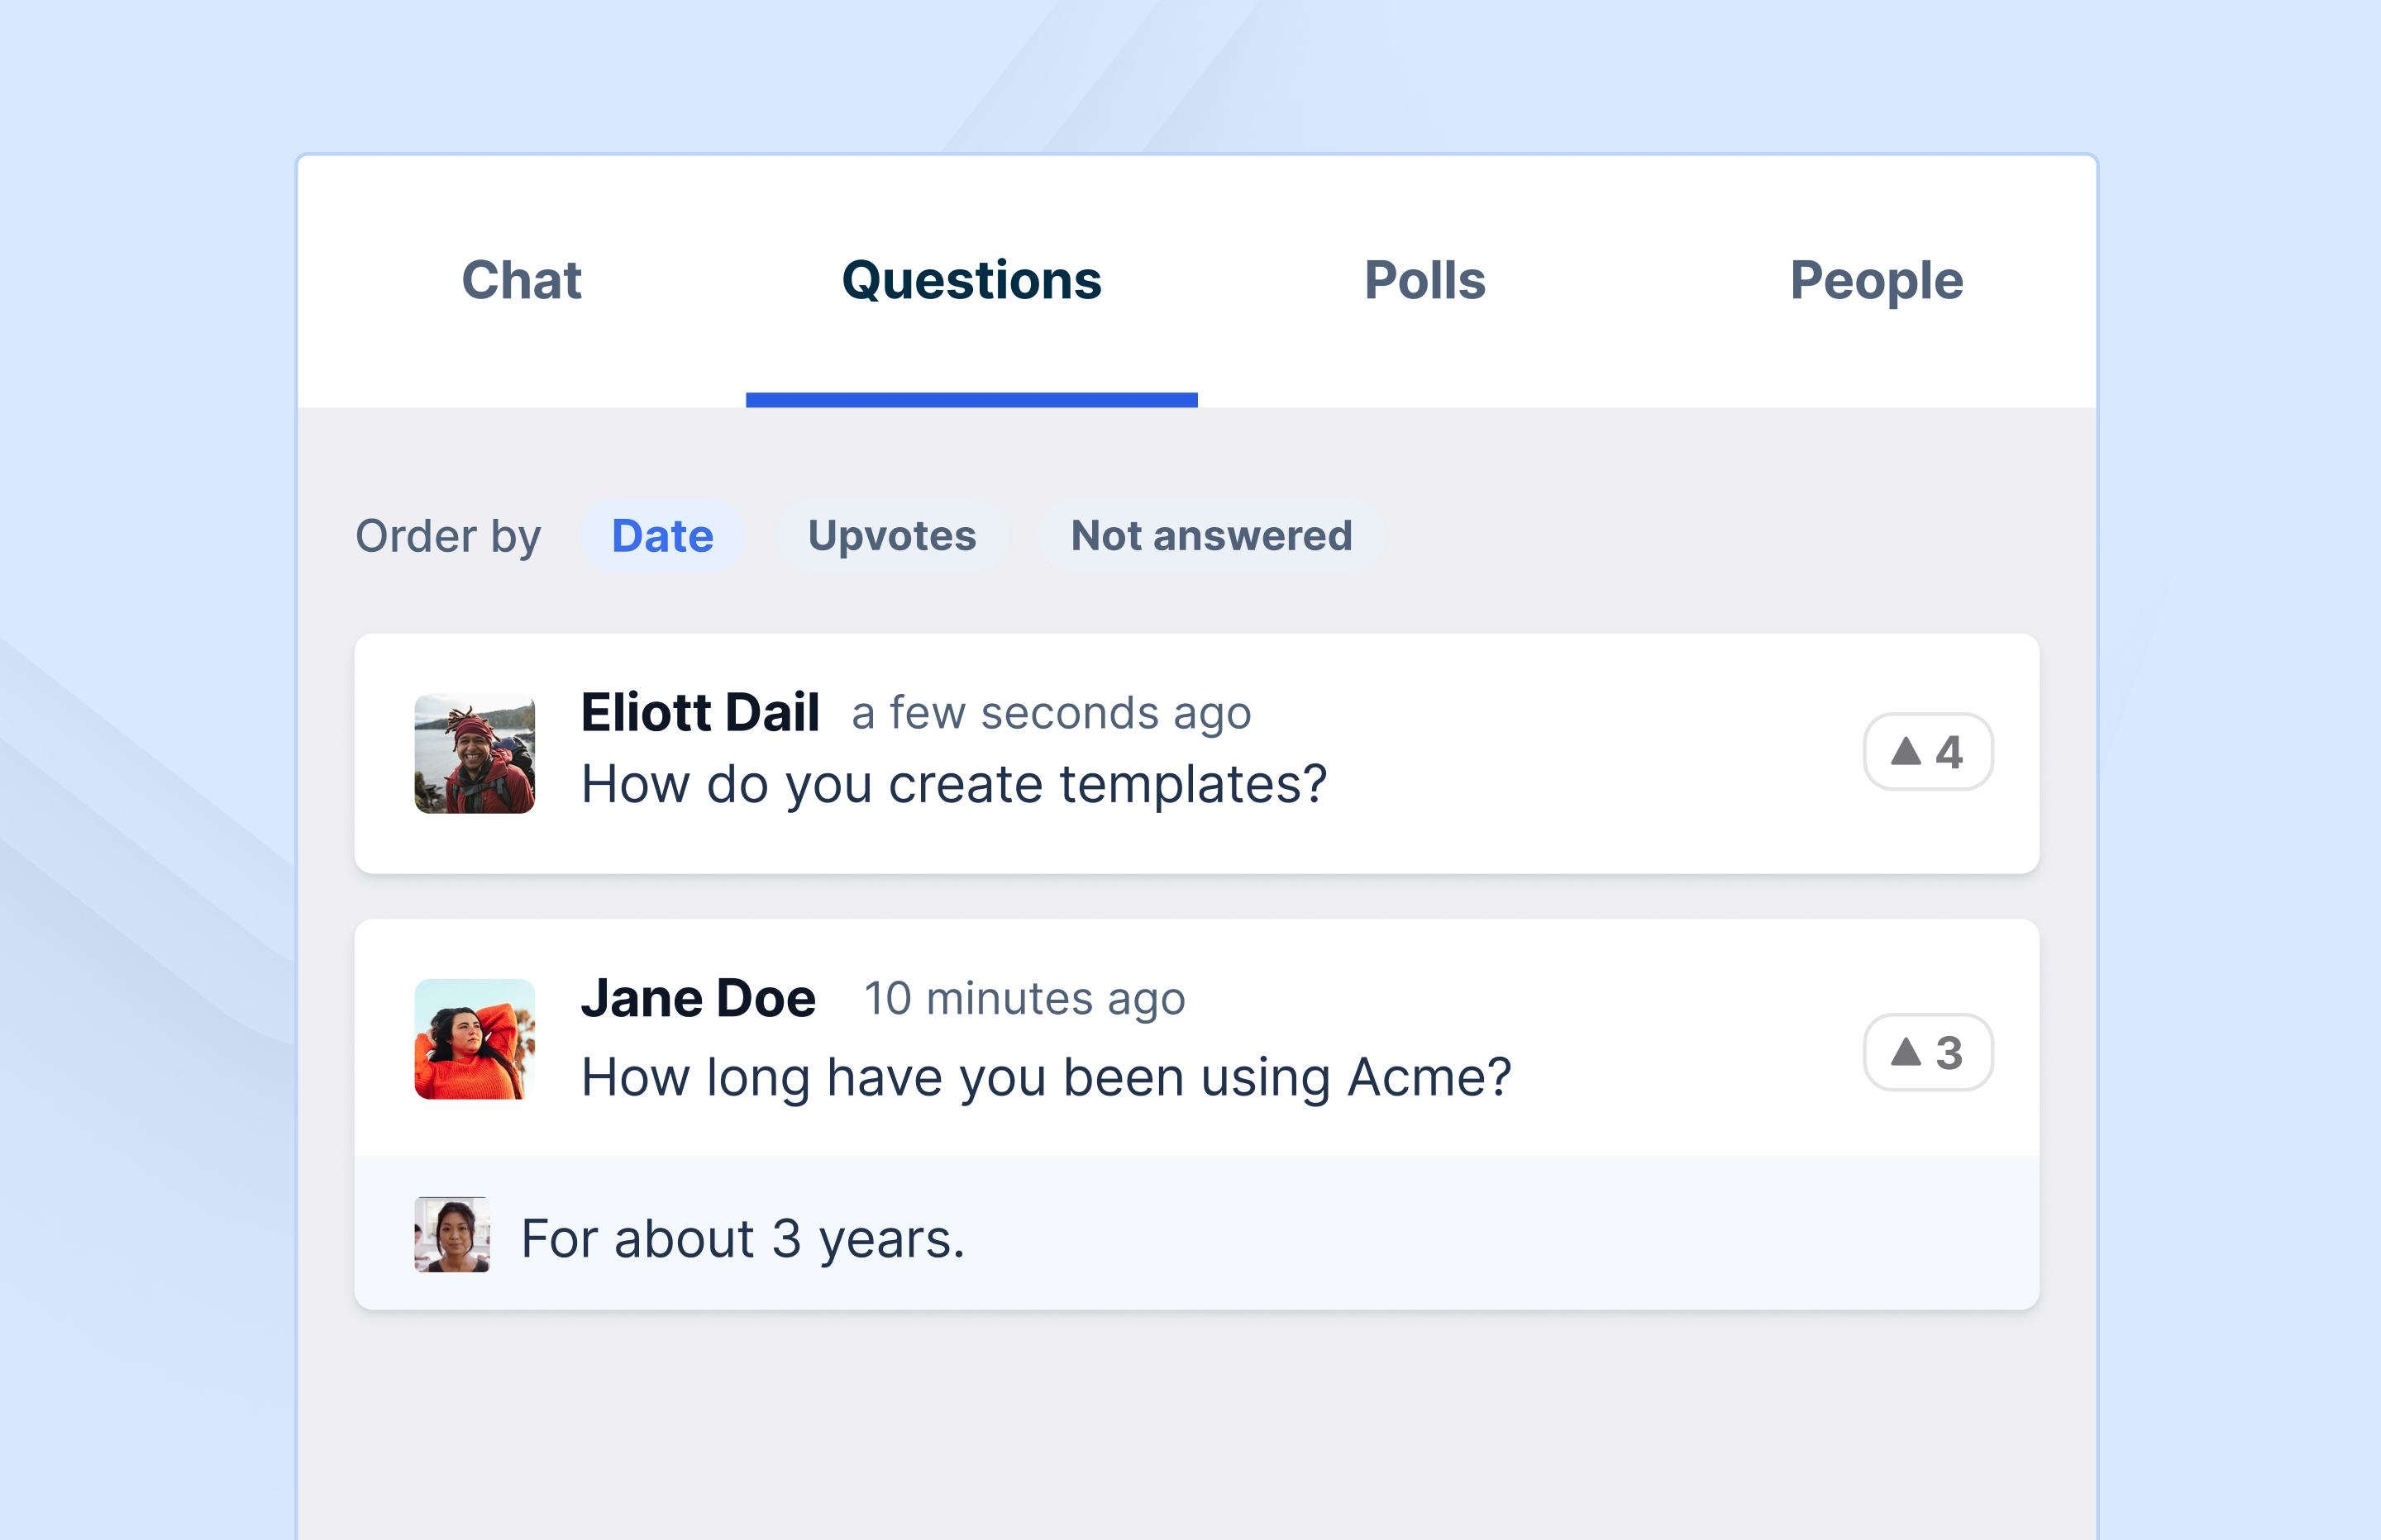Open "How long have you been using Acme?" question
This screenshot has height=1540, width=2381.
1046,1078
